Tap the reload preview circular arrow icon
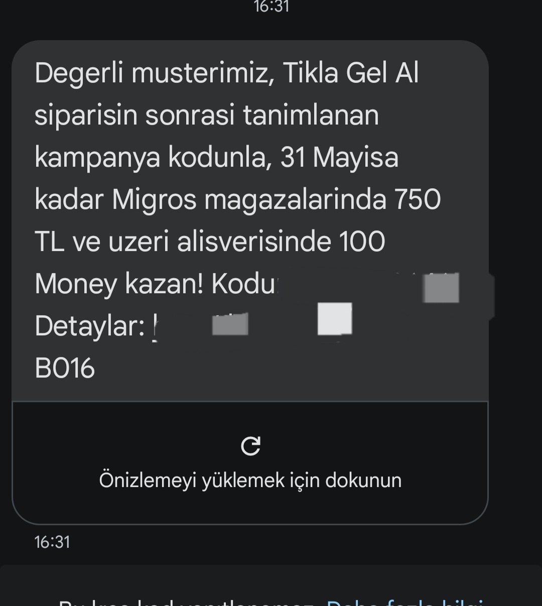Image resolution: width=542 pixels, height=606 pixels. click(x=250, y=445)
